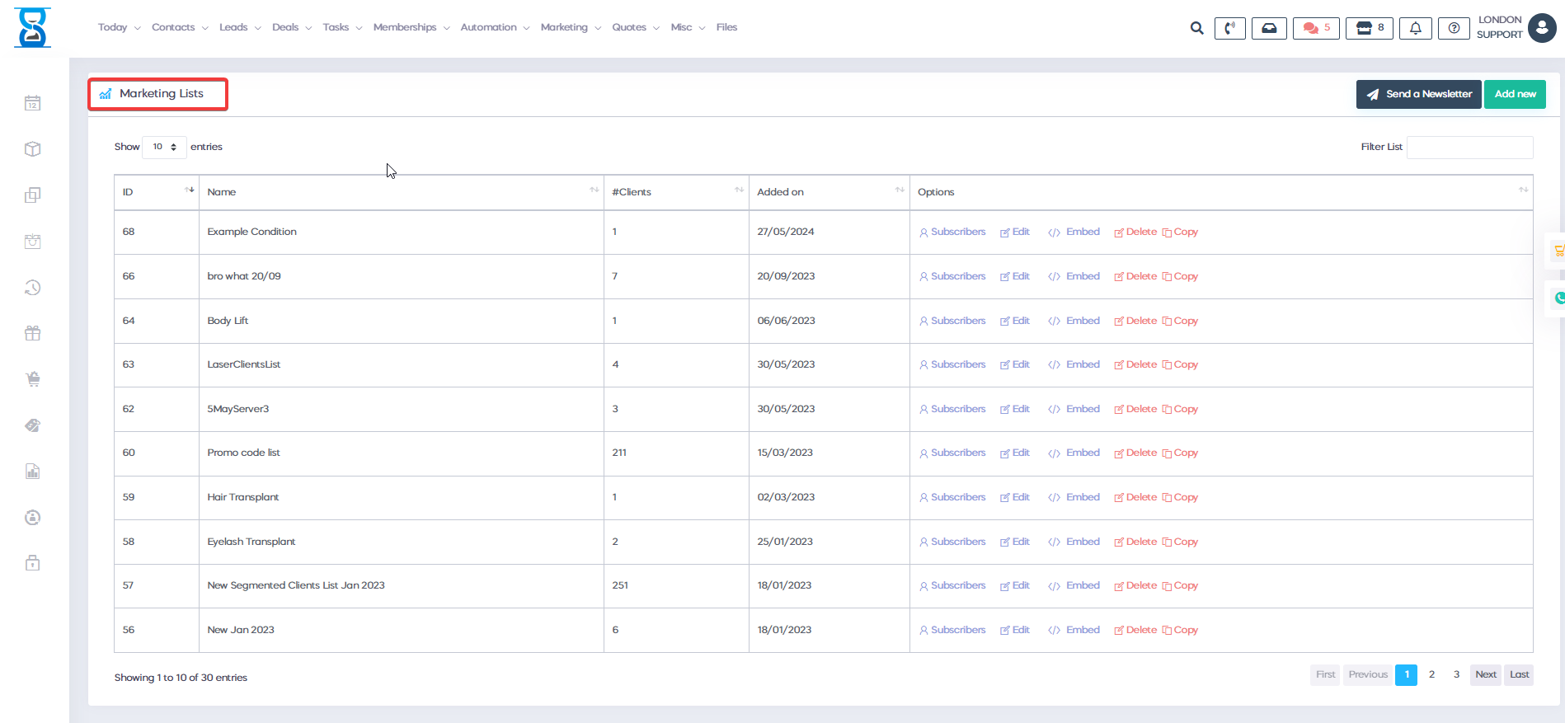This screenshot has height=723, width=1565.
Task: Expand the Automation menu
Action: coord(495,27)
